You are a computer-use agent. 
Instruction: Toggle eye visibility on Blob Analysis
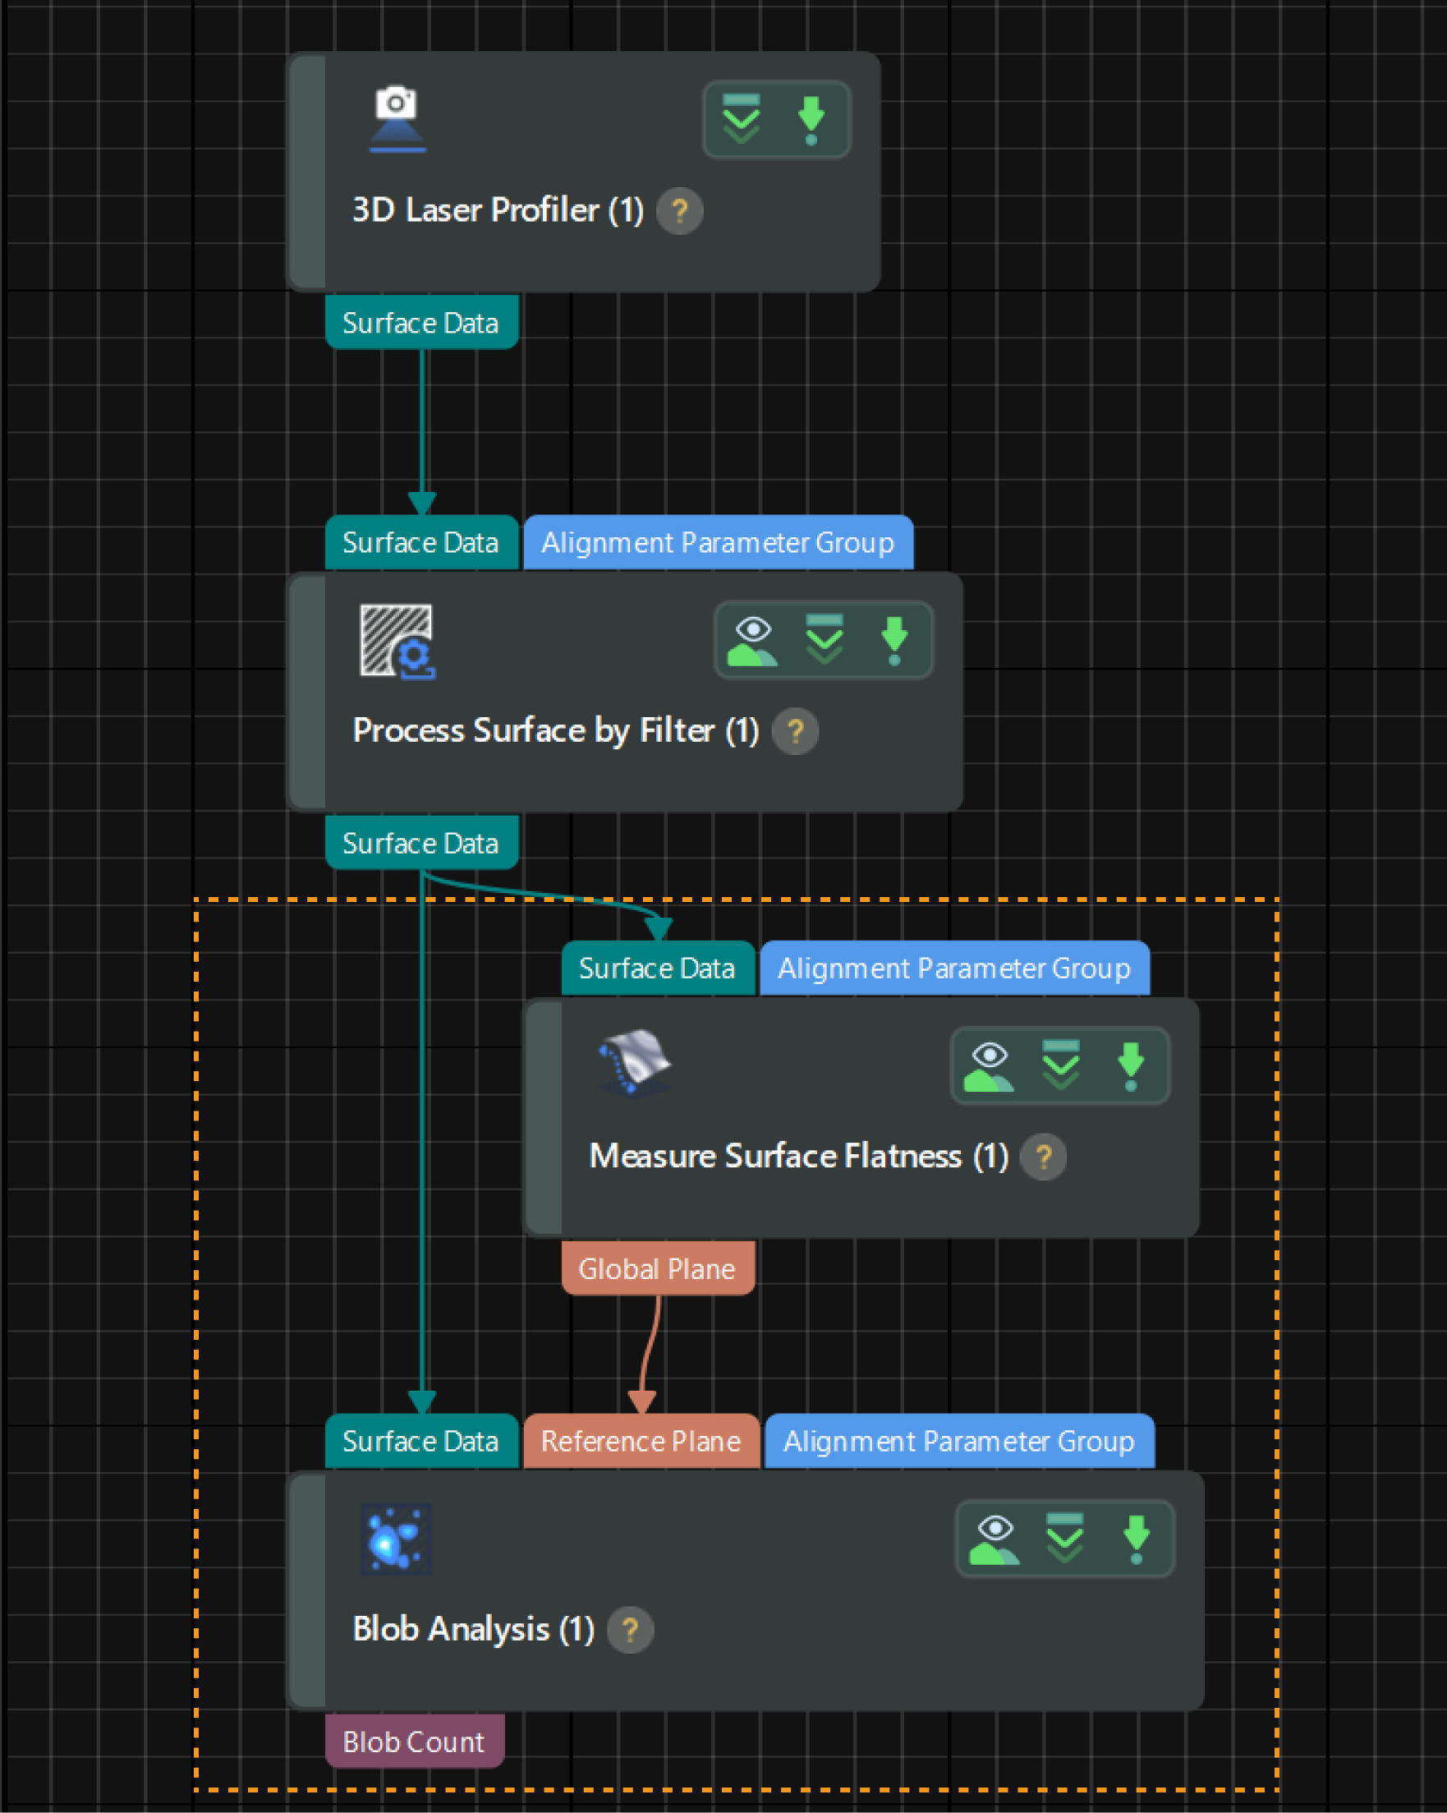click(995, 1539)
